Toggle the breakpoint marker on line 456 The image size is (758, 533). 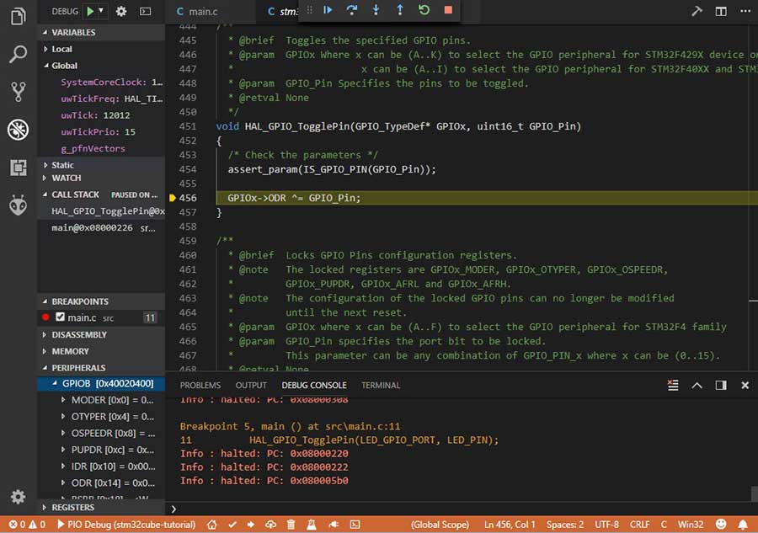click(x=173, y=198)
